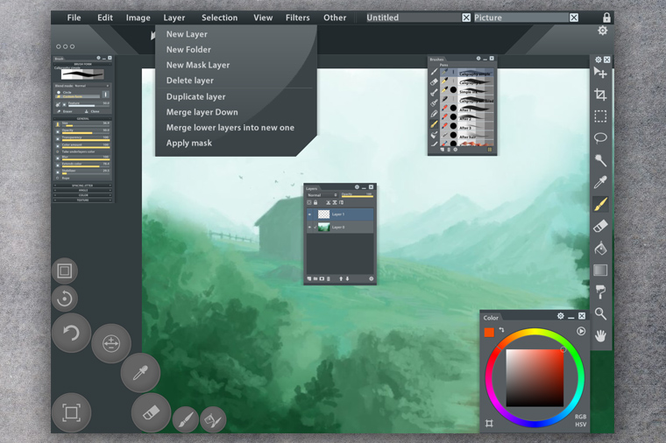Click the Clone mode in Brush panel
This screenshot has height=443, width=666.
(x=92, y=111)
